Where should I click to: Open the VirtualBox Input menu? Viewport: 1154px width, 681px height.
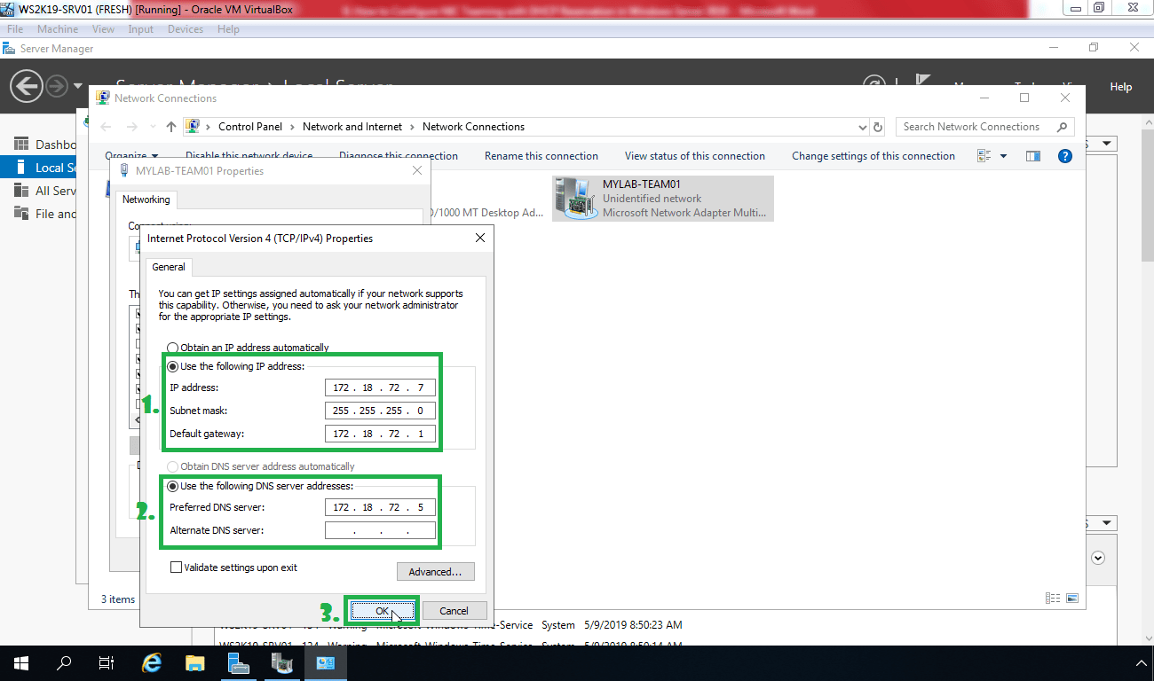point(140,29)
